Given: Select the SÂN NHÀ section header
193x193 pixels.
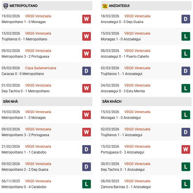Looking at the screenshot, I should coord(11,102).
